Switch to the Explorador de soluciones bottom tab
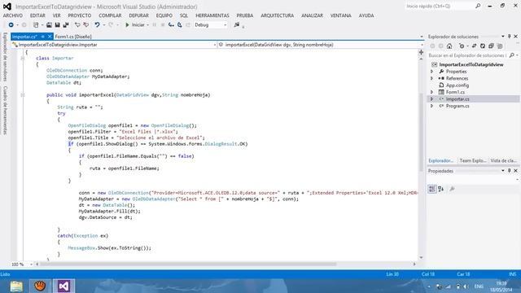The height and width of the screenshot is (293, 521). click(441, 161)
